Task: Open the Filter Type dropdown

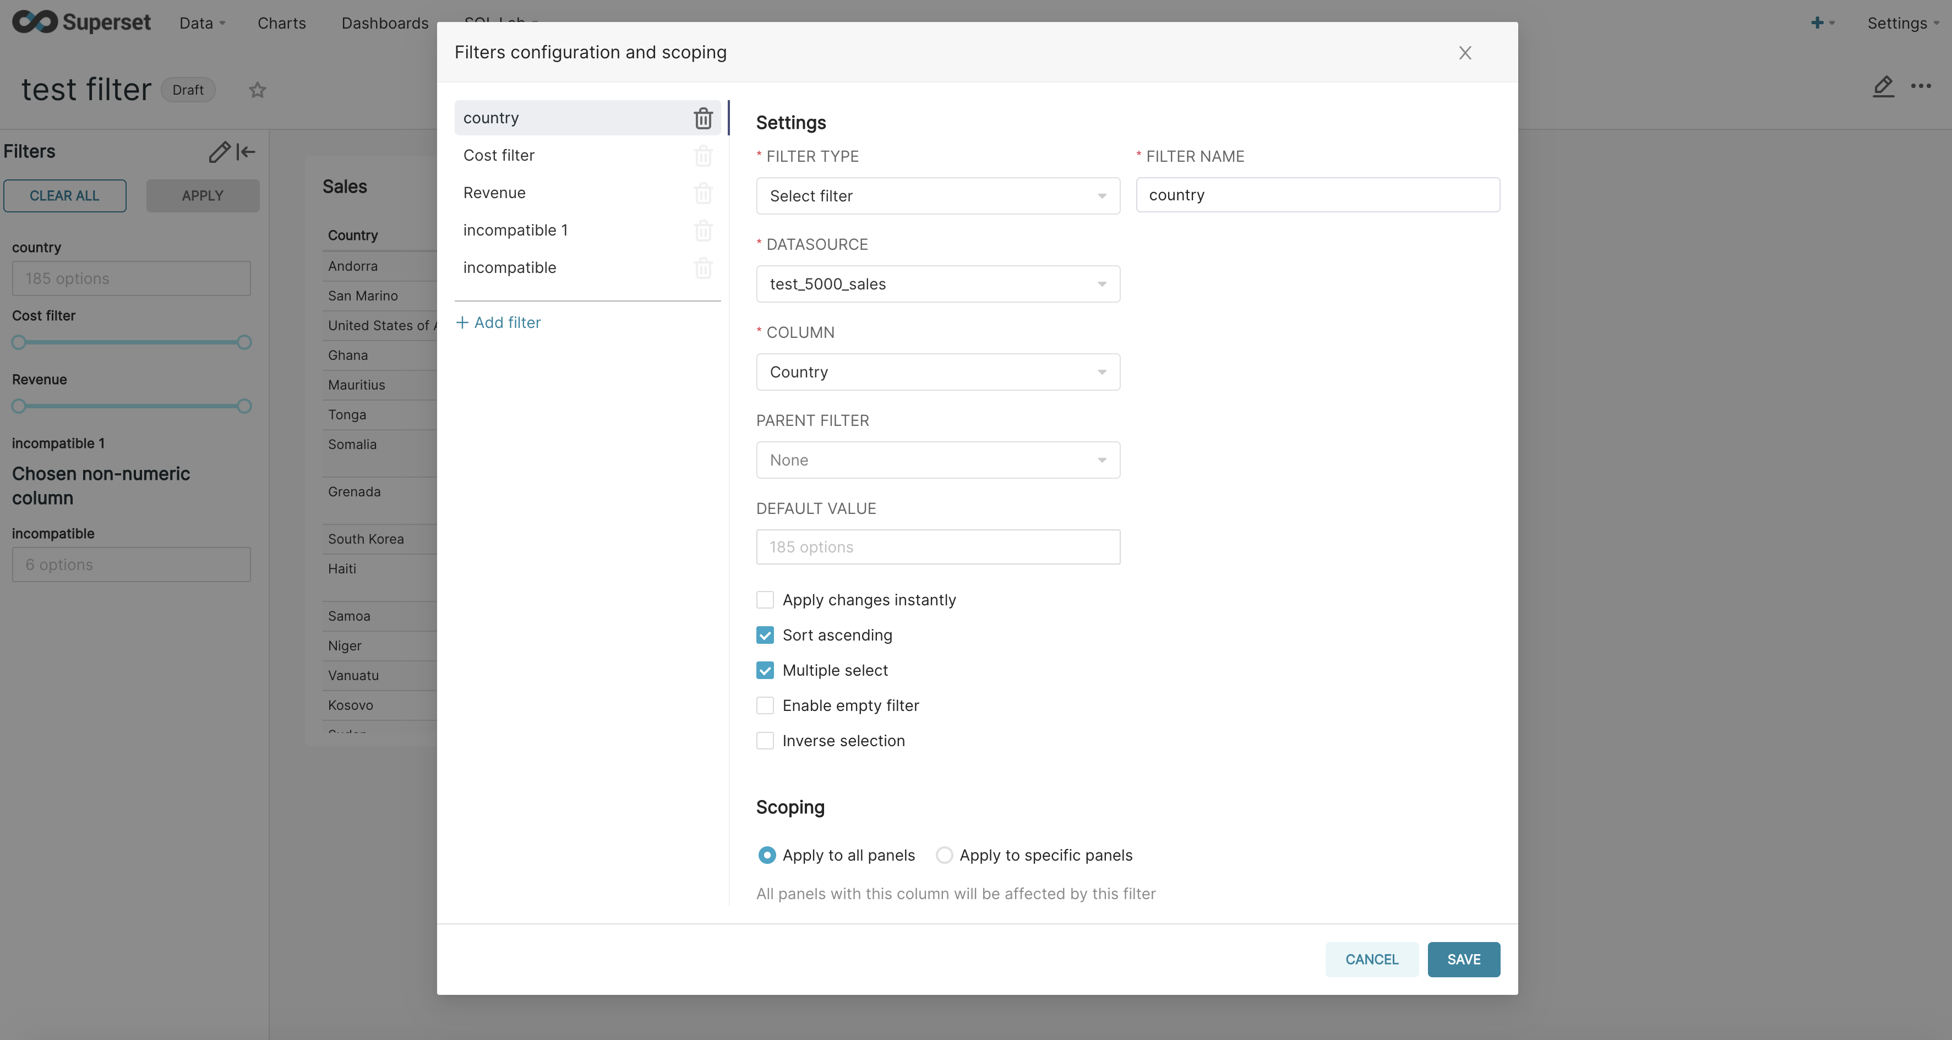Action: tap(937, 195)
